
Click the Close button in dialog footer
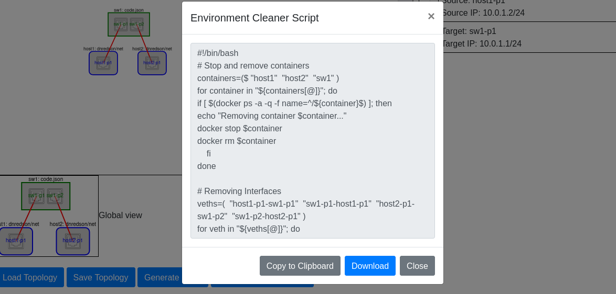pos(417,266)
